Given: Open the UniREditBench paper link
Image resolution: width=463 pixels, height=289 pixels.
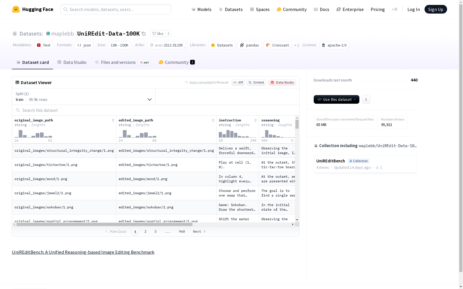Looking at the screenshot, I should [x=83, y=252].
